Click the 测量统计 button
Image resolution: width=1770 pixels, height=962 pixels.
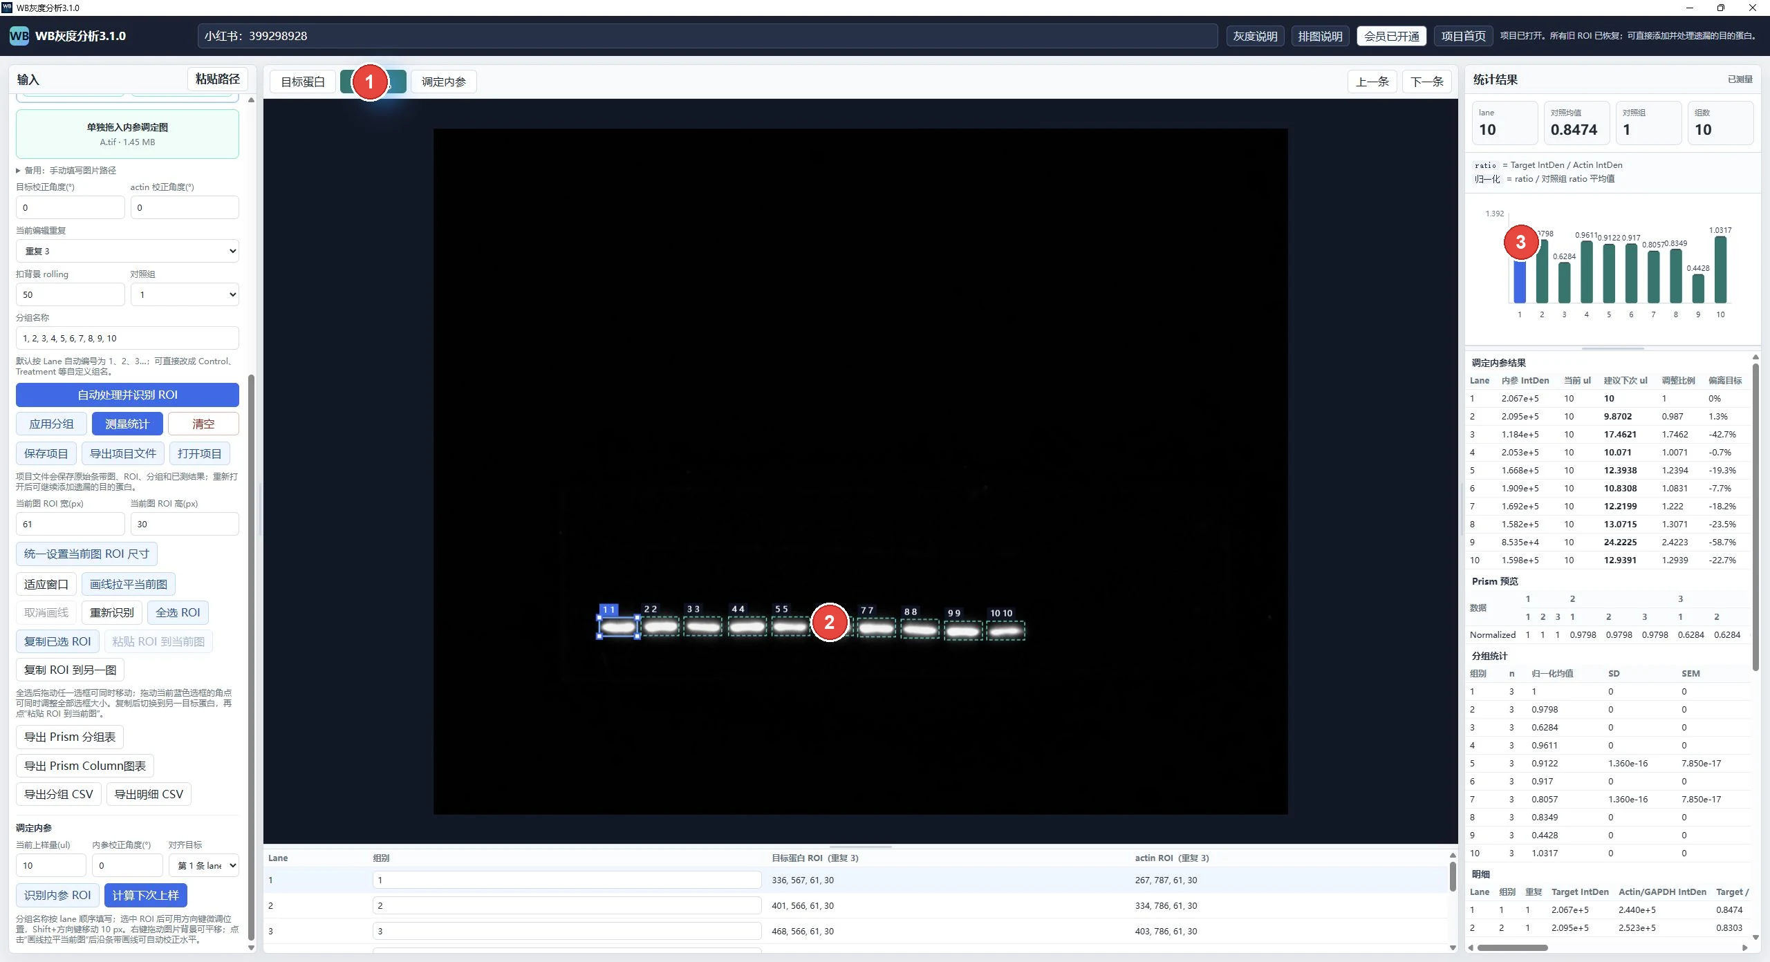127,424
